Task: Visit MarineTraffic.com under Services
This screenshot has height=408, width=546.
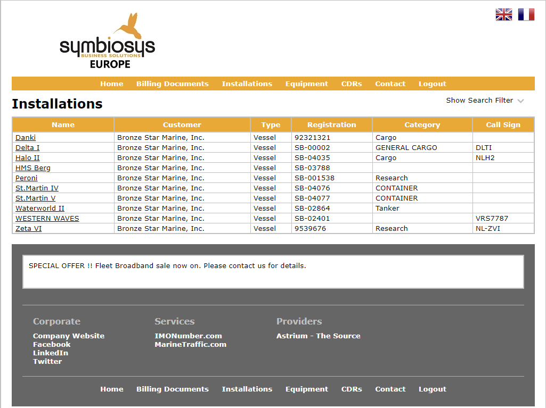Action: (190, 345)
